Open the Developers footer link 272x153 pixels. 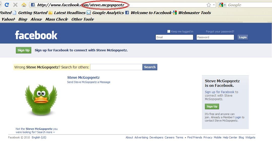[156, 137]
